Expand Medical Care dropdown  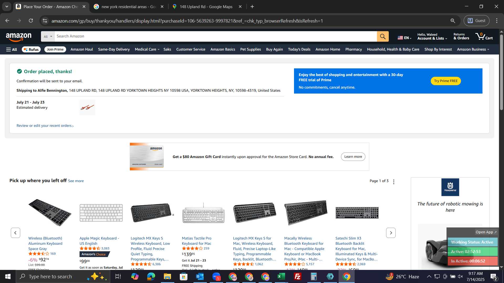(147, 49)
